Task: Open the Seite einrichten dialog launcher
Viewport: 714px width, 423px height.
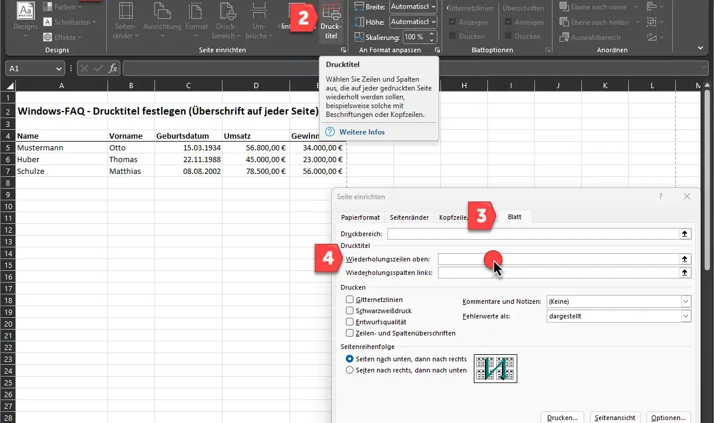Action: (343, 51)
